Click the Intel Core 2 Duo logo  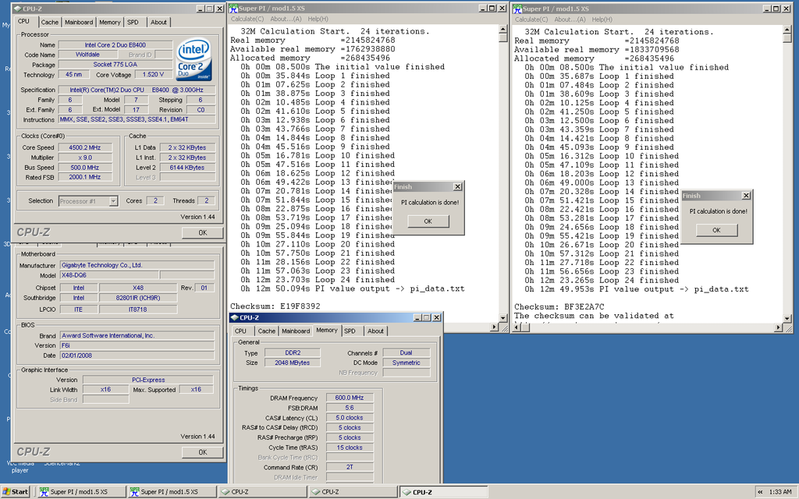(194, 59)
